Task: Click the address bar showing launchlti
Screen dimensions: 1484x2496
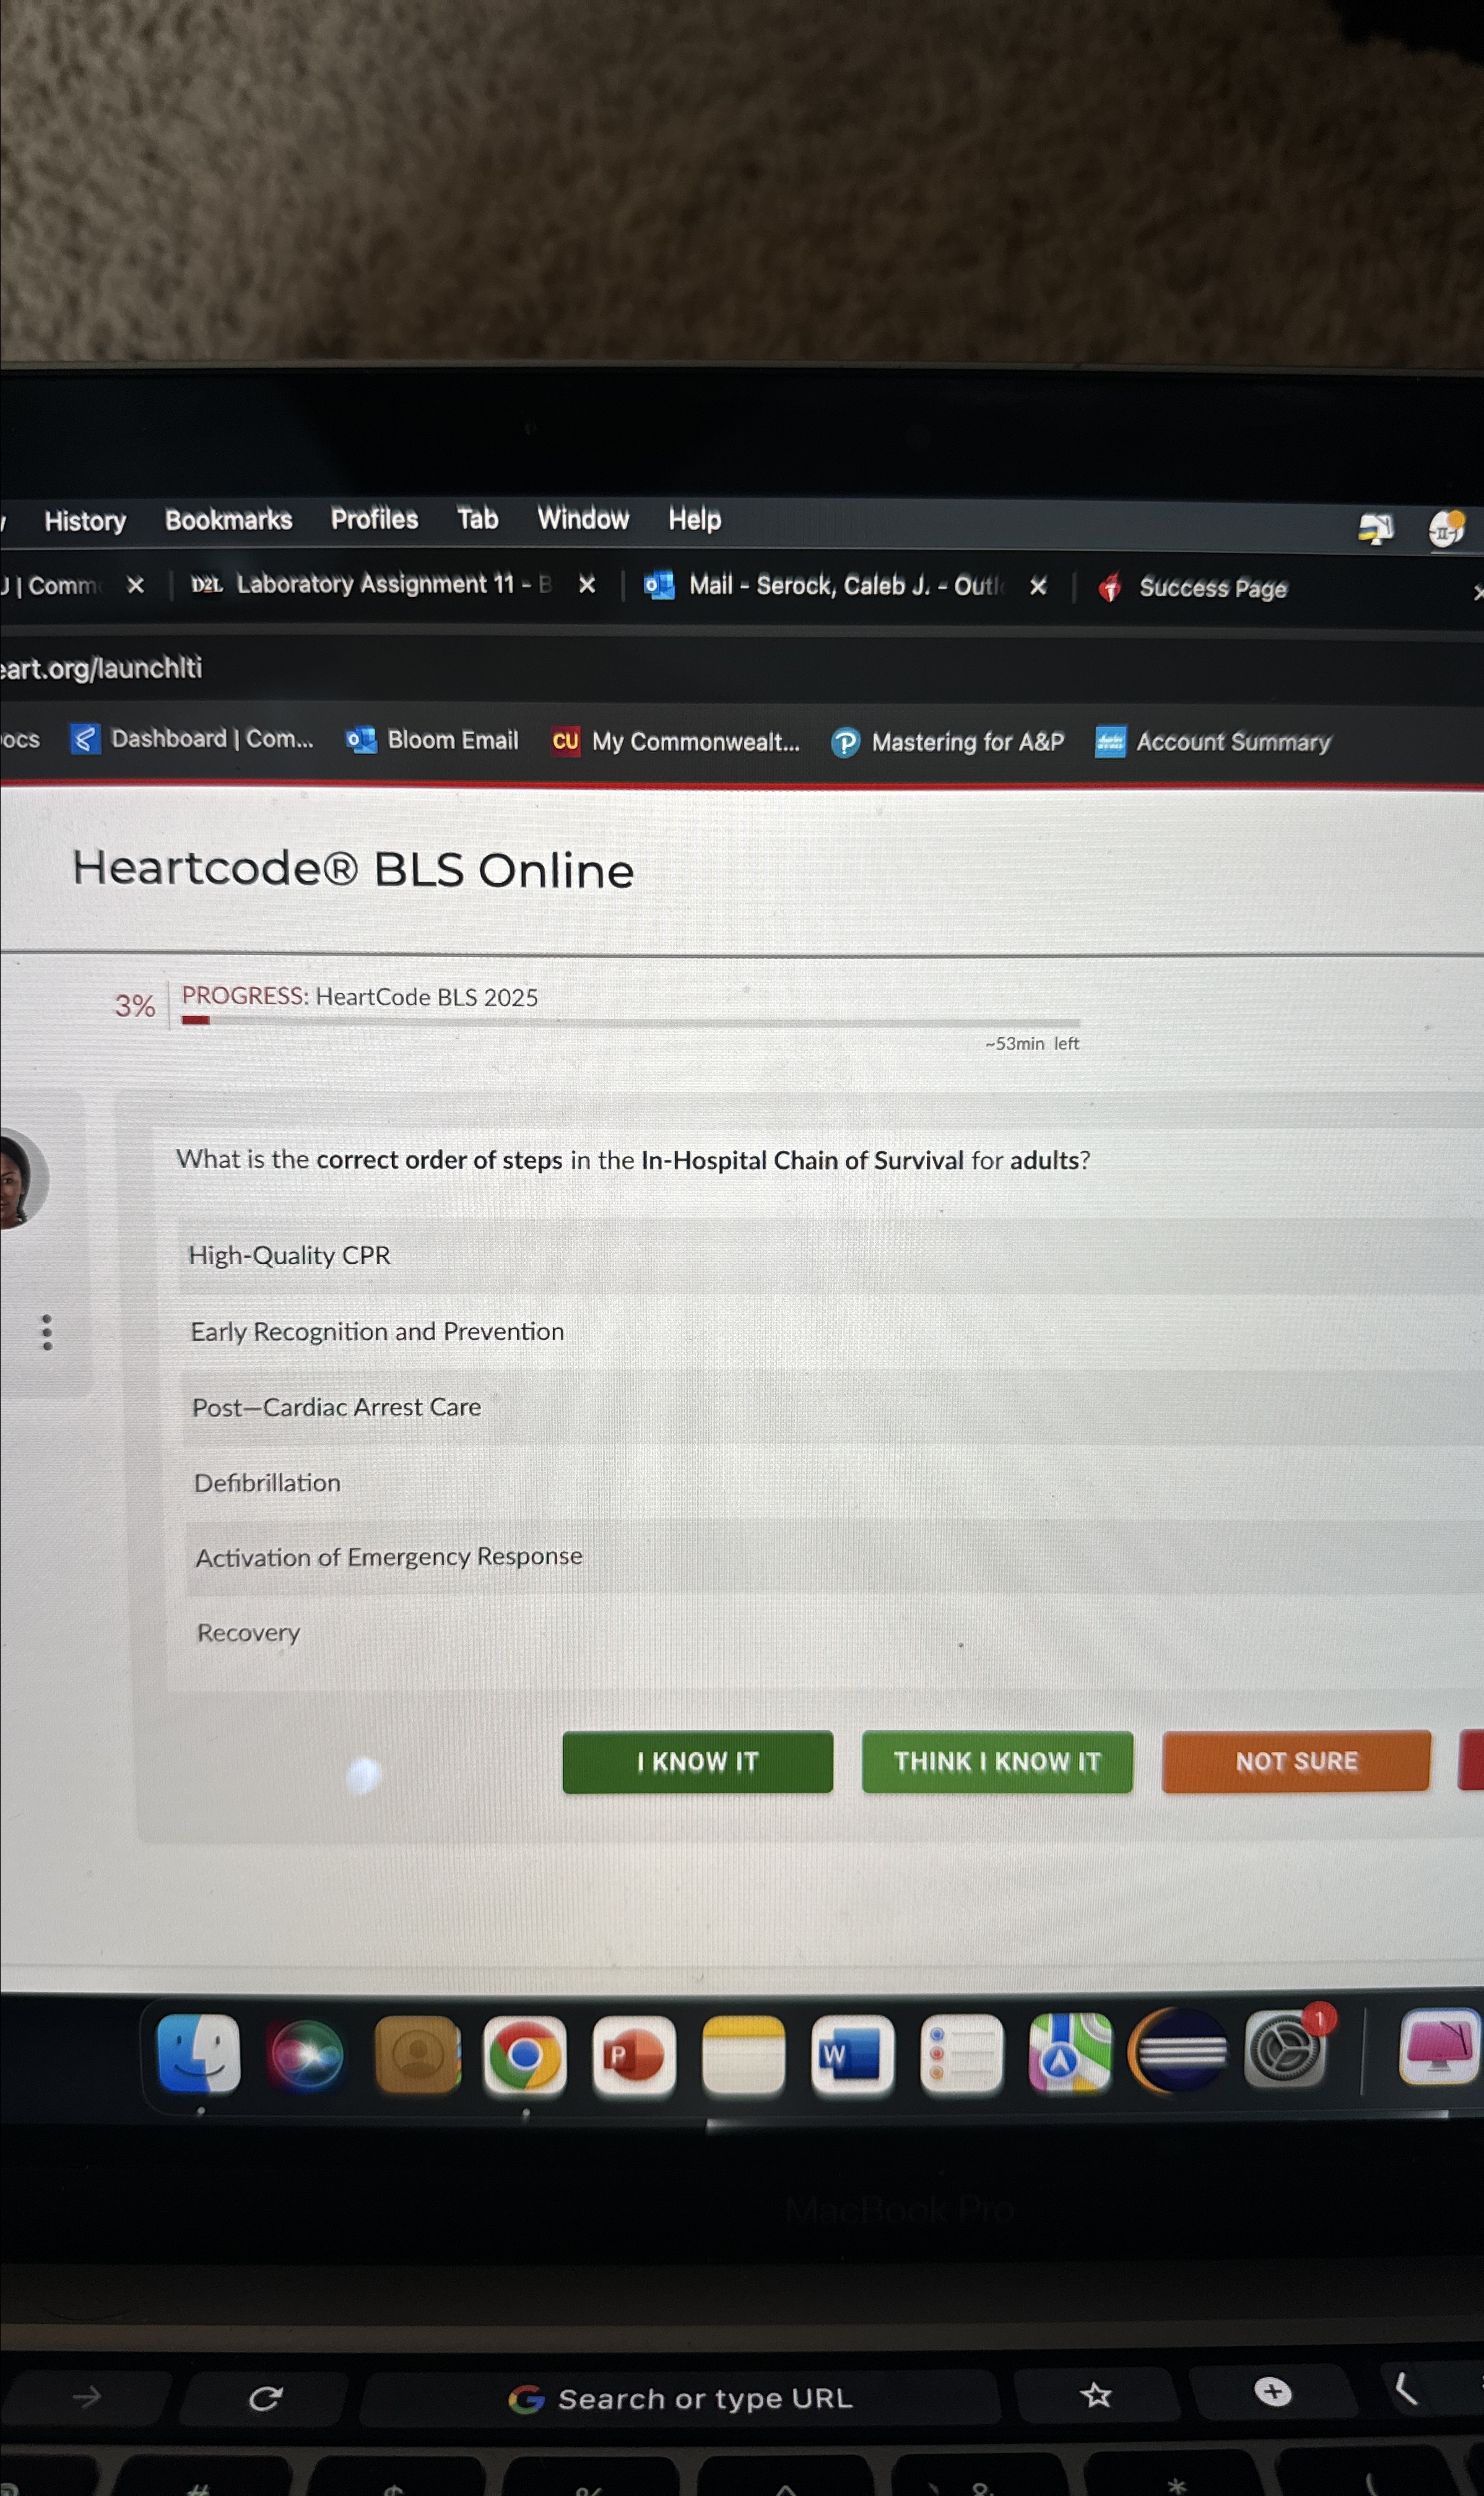Action: [101, 668]
